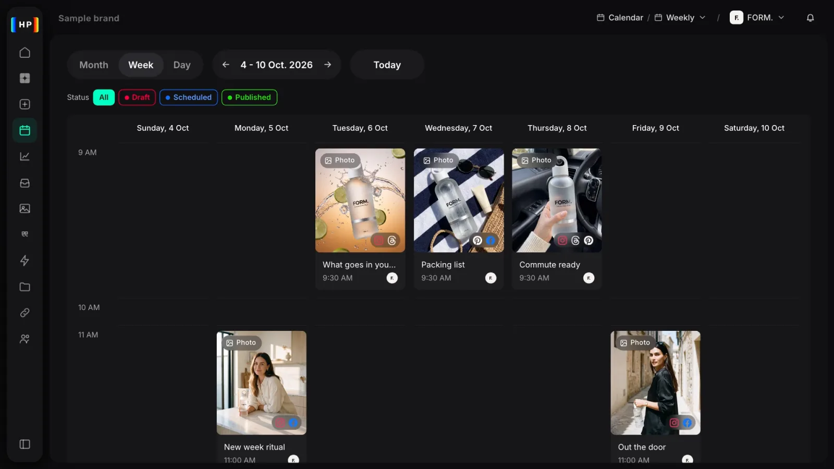Switch to the Day tab

click(182, 65)
